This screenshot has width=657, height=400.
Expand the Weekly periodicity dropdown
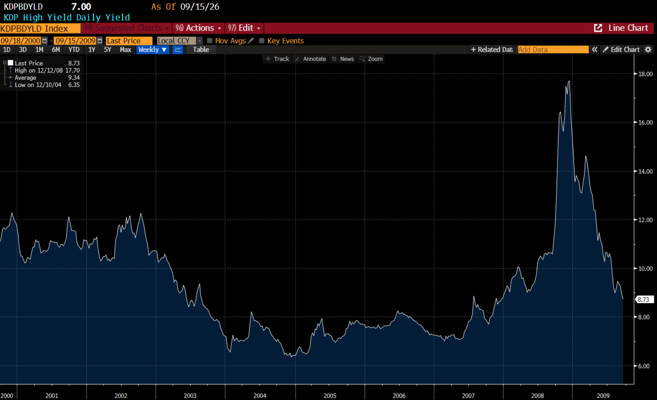point(153,50)
